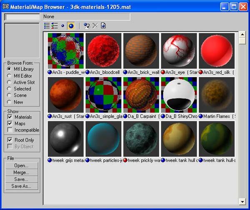
Task: Click blue sphere icon beside An3s_simple_gla
Action: tap(87, 116)
